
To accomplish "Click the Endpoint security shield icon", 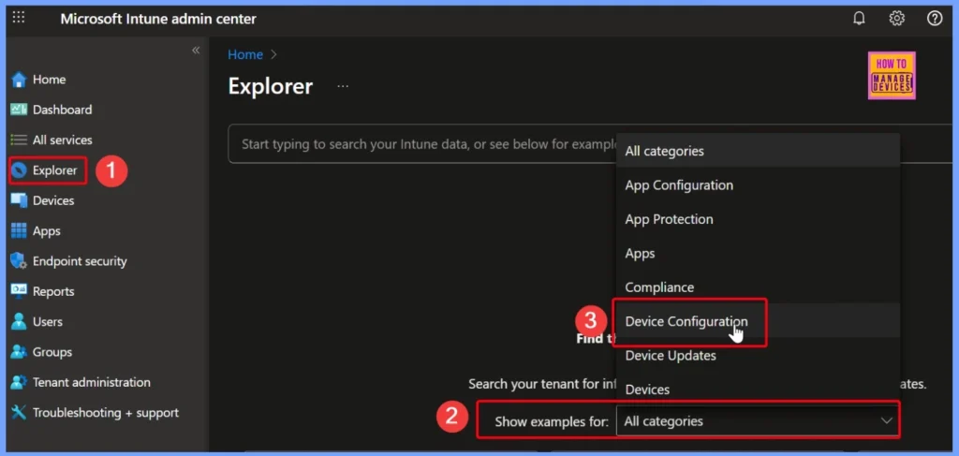I will click(x=19, y=261).
